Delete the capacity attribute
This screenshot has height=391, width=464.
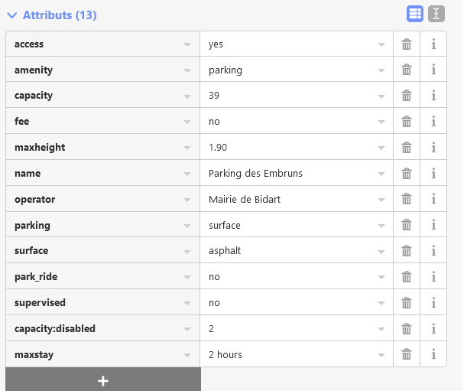[x=407, y=96]
